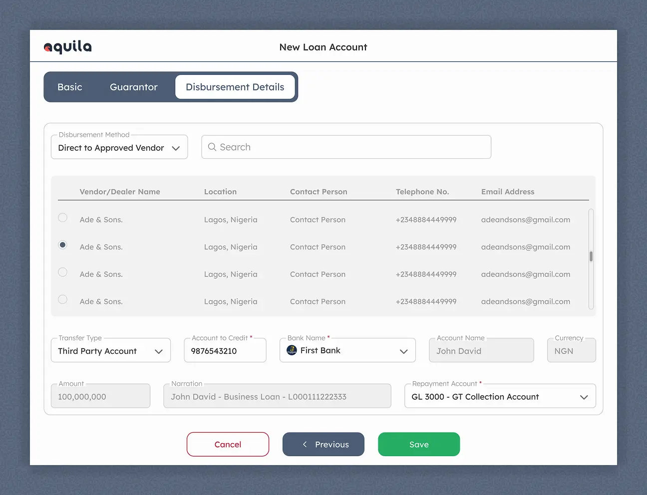
Task: Go back with the Previous button
Action: pos(323,444)
